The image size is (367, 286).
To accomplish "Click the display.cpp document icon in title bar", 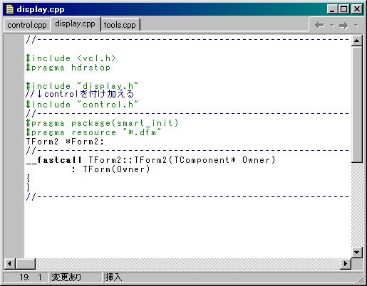I will (10, 9).
